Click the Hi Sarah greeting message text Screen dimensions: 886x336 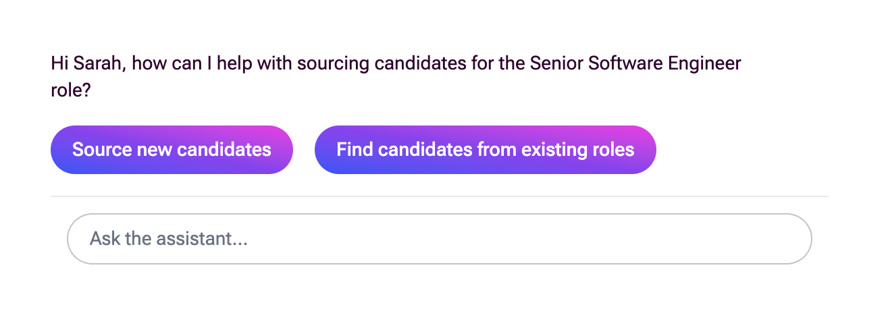(x=396, y=77)
